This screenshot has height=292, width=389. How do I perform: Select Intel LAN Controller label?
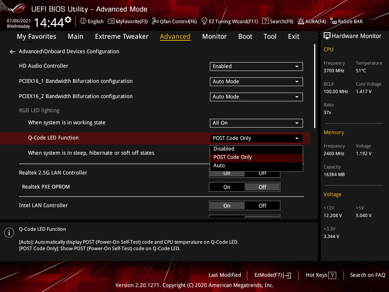click(x=43, y=206)
